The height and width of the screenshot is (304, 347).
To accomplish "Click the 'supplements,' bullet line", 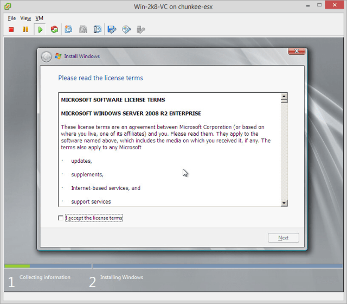I will click(87, 175).
